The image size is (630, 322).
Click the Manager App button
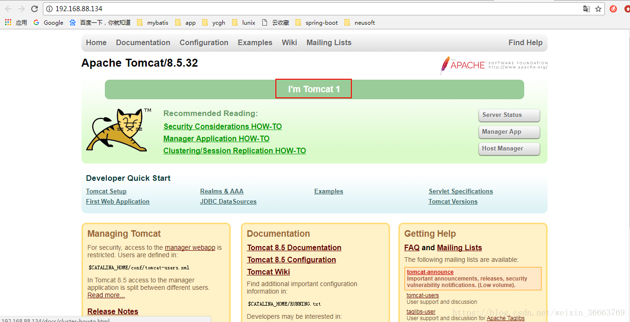click(x=509, y=132)
